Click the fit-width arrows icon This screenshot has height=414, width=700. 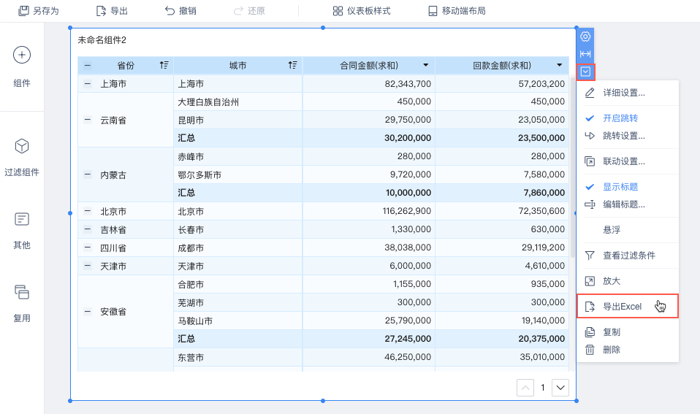click(585, 54)
